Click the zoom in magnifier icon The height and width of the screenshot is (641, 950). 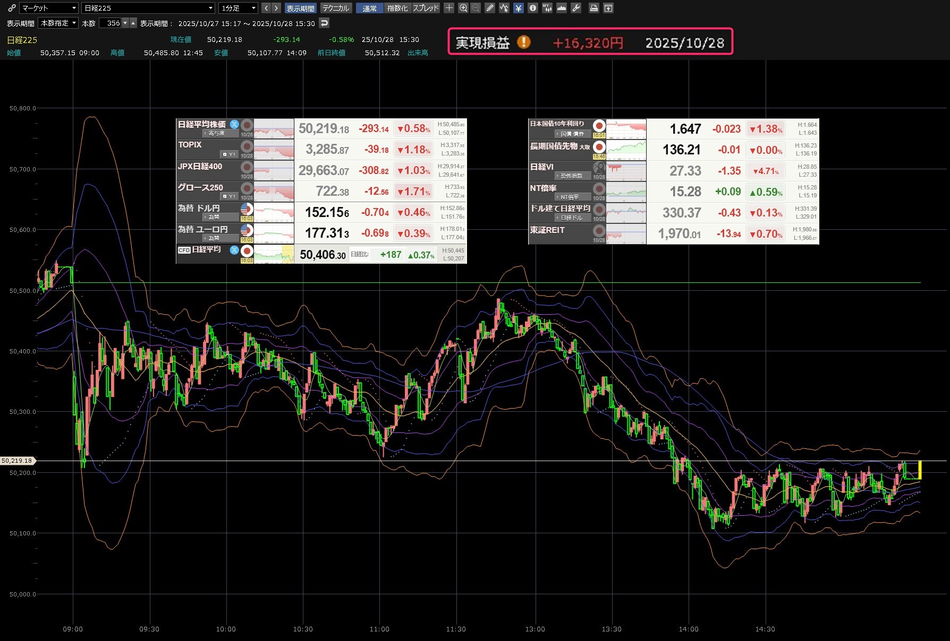coord(463,8)
